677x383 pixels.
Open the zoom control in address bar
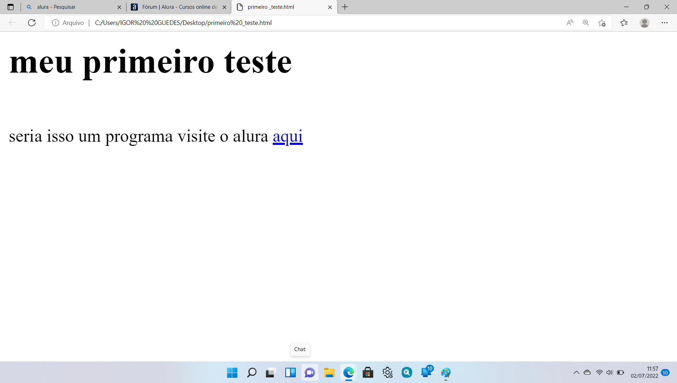586,23
